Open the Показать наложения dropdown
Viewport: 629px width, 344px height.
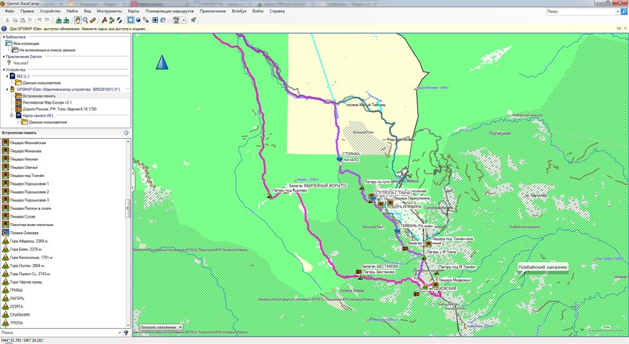(161, 327)
